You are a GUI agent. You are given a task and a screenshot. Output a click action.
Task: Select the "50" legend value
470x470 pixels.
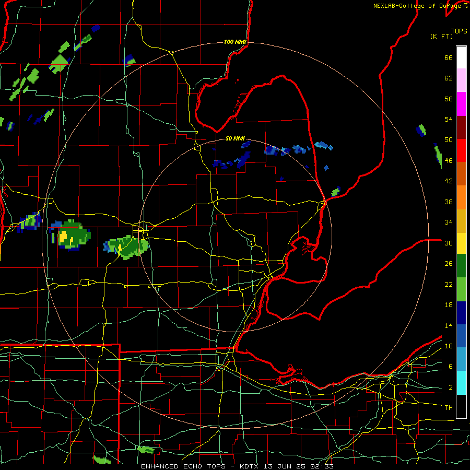[x=449, y=140]
